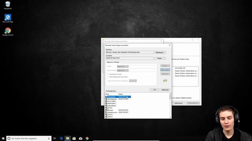Launch Edge from the taskbar

(x=61, y=138)
